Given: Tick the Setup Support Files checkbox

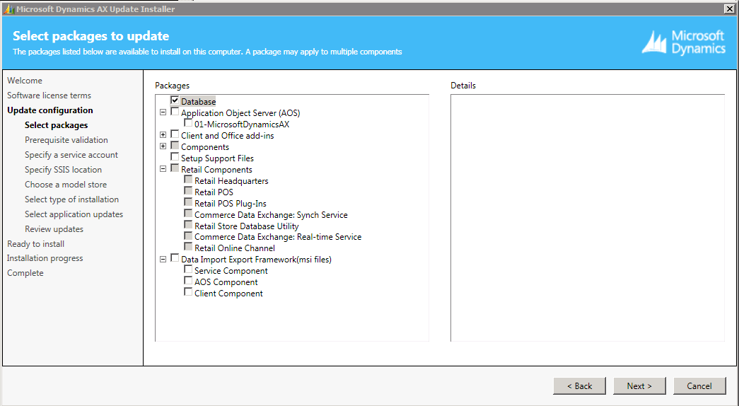Looking at the screenshot, I should tap(175, 158).
